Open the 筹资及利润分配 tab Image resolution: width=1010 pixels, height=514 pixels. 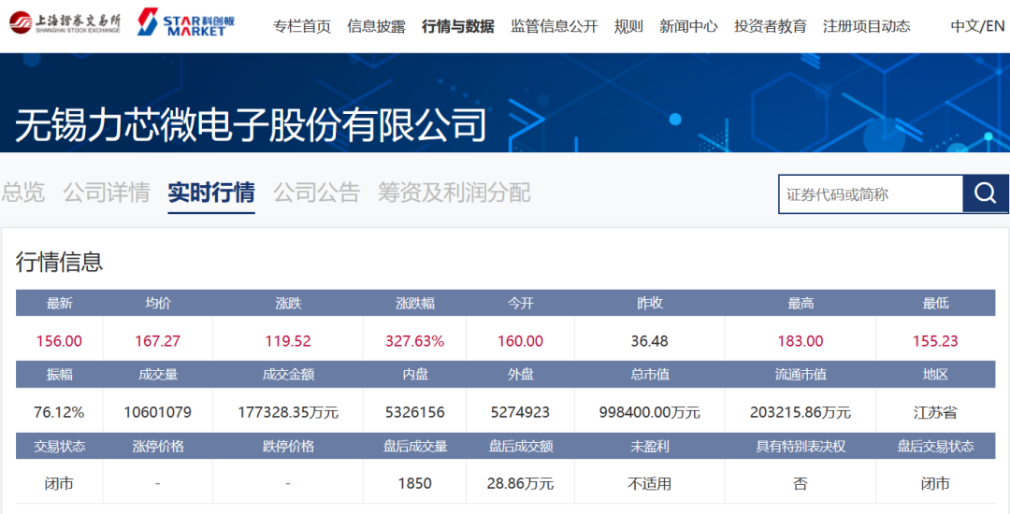(454, 193)
